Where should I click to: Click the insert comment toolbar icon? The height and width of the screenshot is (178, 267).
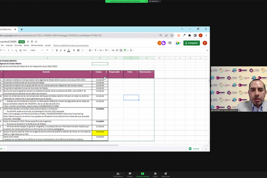click(x=117, y=50)
